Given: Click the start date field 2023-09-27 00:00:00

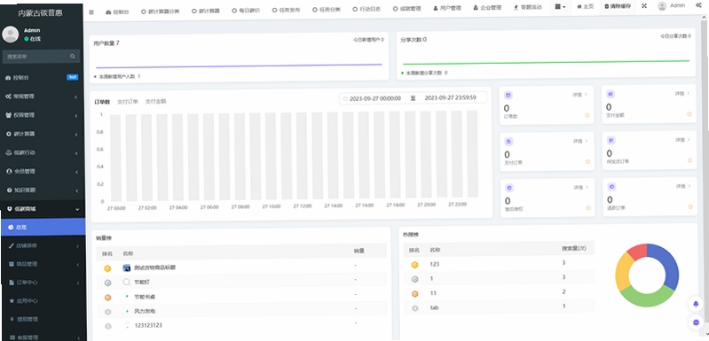Looking at the screenshot, I should pos(374,98).
